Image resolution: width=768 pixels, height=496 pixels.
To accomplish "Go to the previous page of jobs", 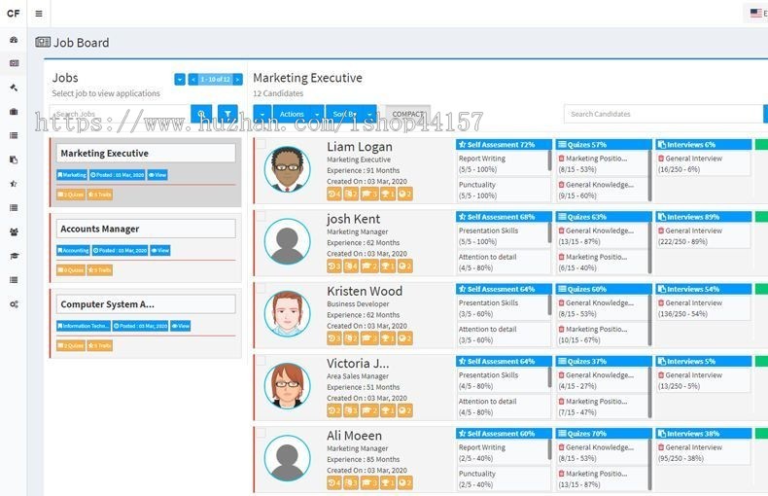I will pos(193,79).
